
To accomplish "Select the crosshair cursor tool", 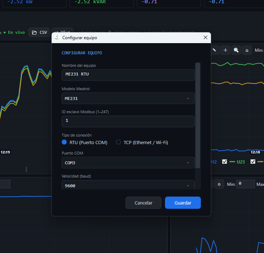I will click(225, 50).
